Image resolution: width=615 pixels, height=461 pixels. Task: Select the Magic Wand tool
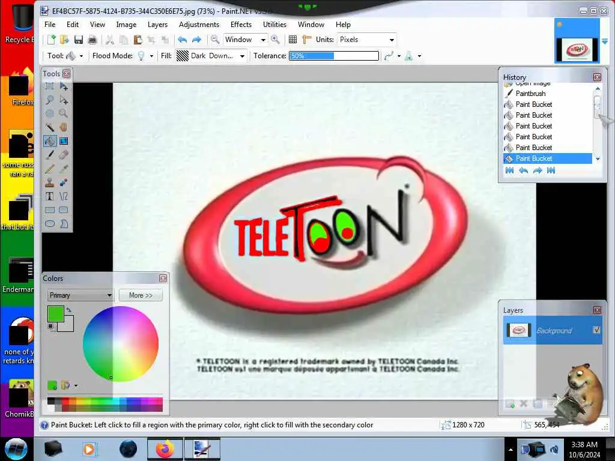(49, 127)
